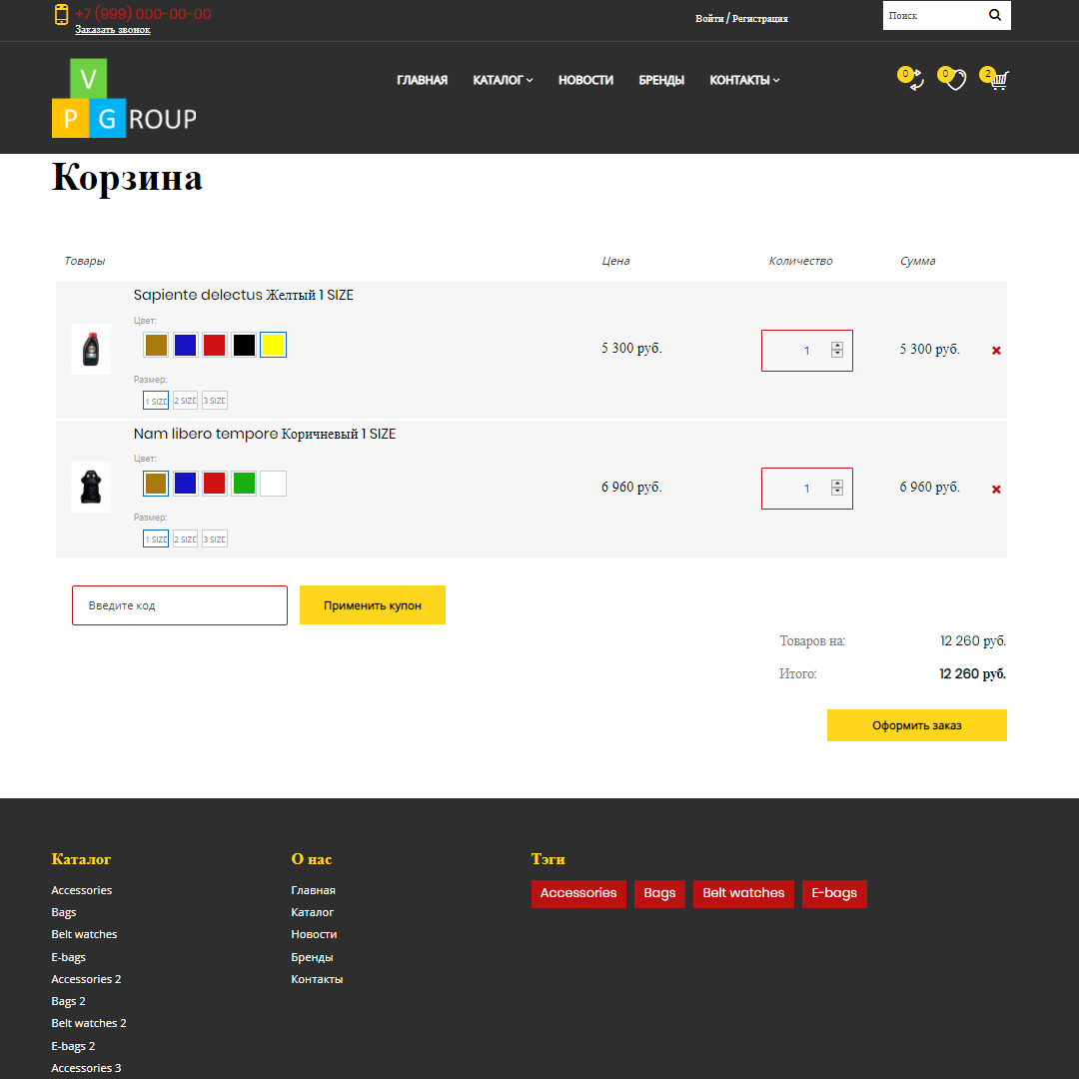This screenshot has height=1079, width=1079.
Task: Open the product compare arrows icon
Action: (x=915, y=81)
